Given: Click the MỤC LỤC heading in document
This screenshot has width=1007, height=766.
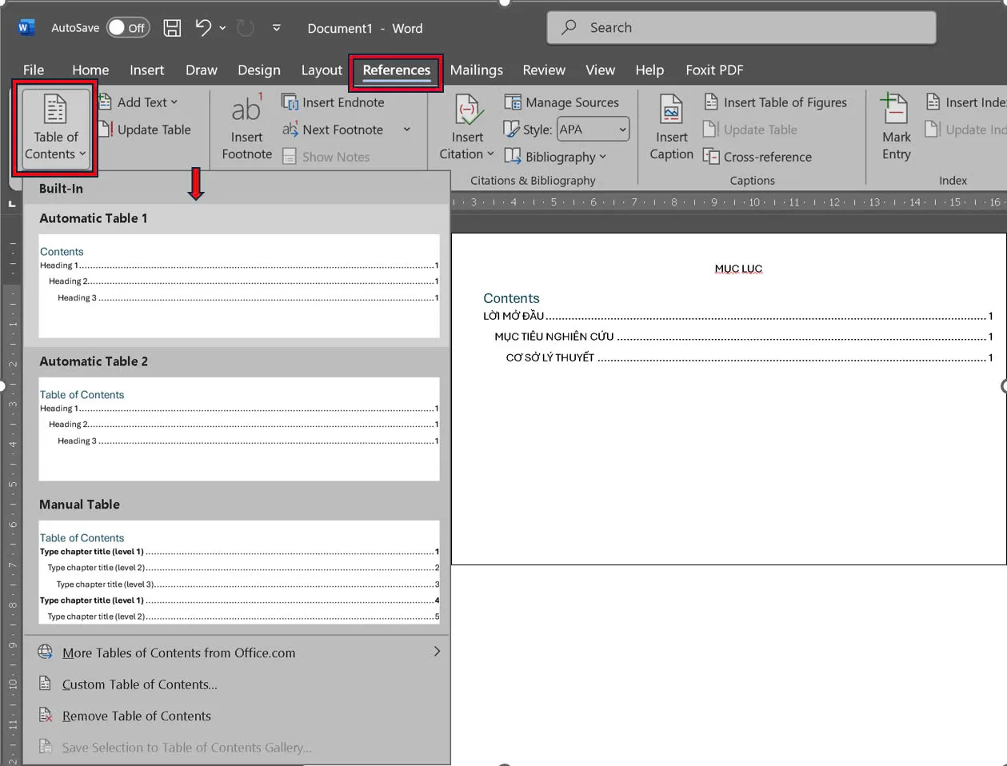Looking at the screenshot, I should click(x=738, y=269).
